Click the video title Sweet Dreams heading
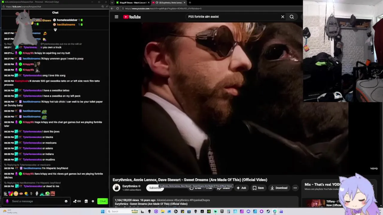Screen dimensions: 383x215 click(190, 180)
